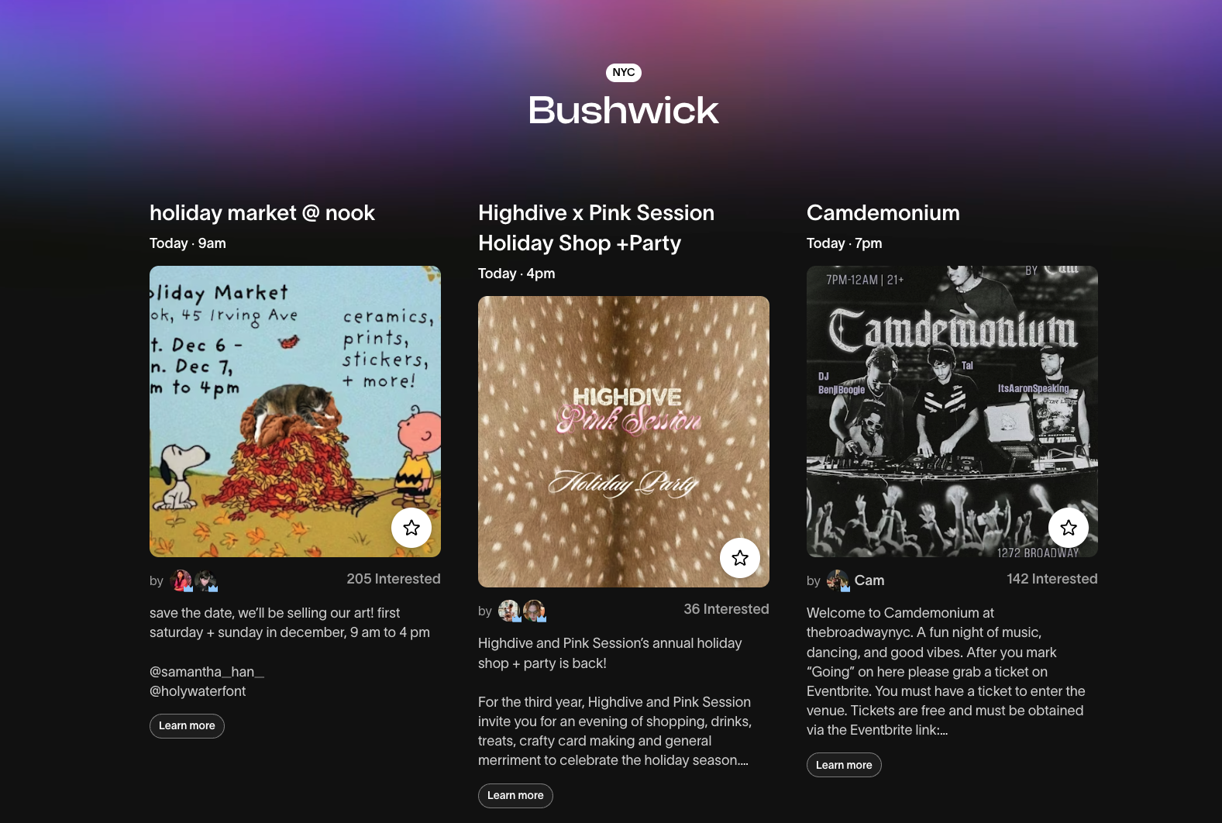Click Learn more under Camdemonium
Image resolution: width=1222 pixels, height=823 pixels.
844,765
